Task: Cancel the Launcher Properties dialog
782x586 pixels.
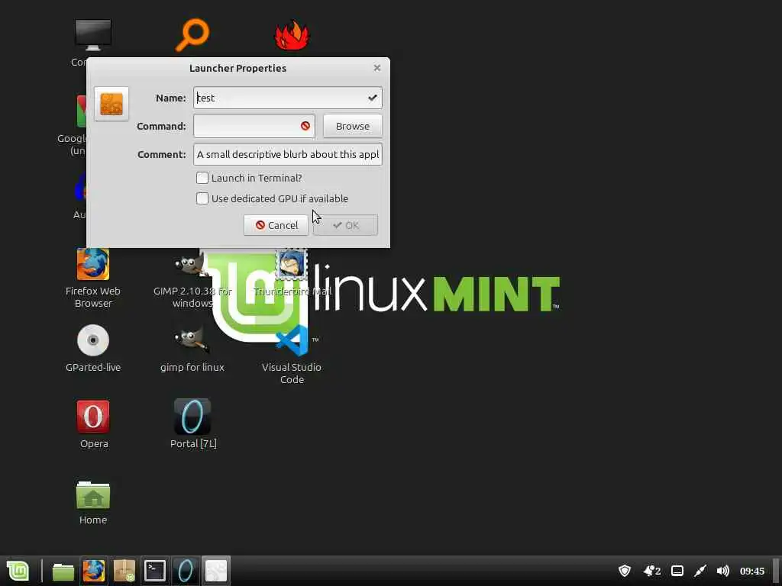Action: coord(276,225)
